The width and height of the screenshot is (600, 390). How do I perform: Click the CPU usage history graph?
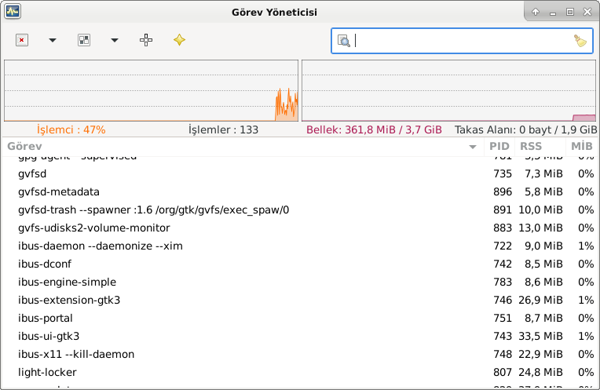coord(151,90)
